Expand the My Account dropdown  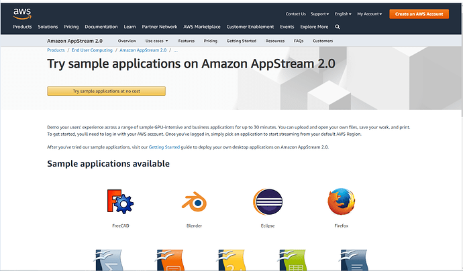pos(370,14)
